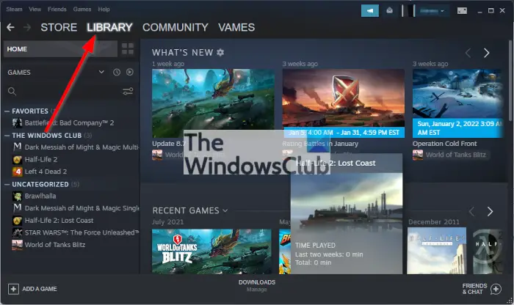Click library search input field

[69, 92]
